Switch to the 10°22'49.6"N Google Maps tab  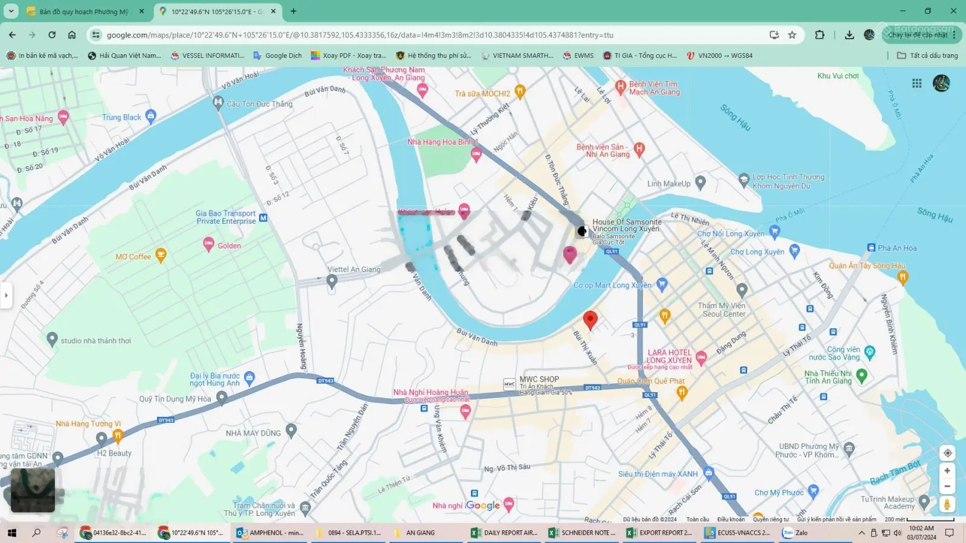click(x=217, y=11)
